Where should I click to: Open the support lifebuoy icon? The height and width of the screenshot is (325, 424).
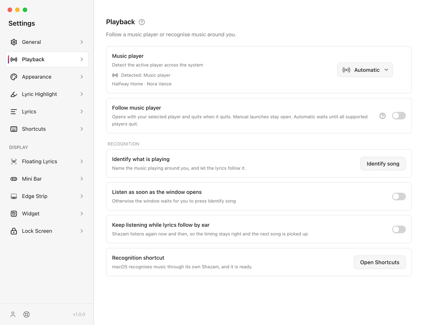click(26, 314)
